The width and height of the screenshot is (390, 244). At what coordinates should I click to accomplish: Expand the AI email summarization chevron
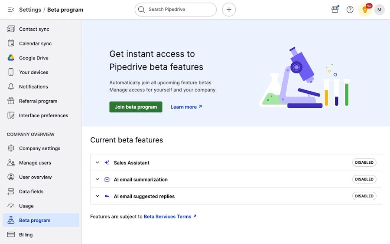point(97,179)
